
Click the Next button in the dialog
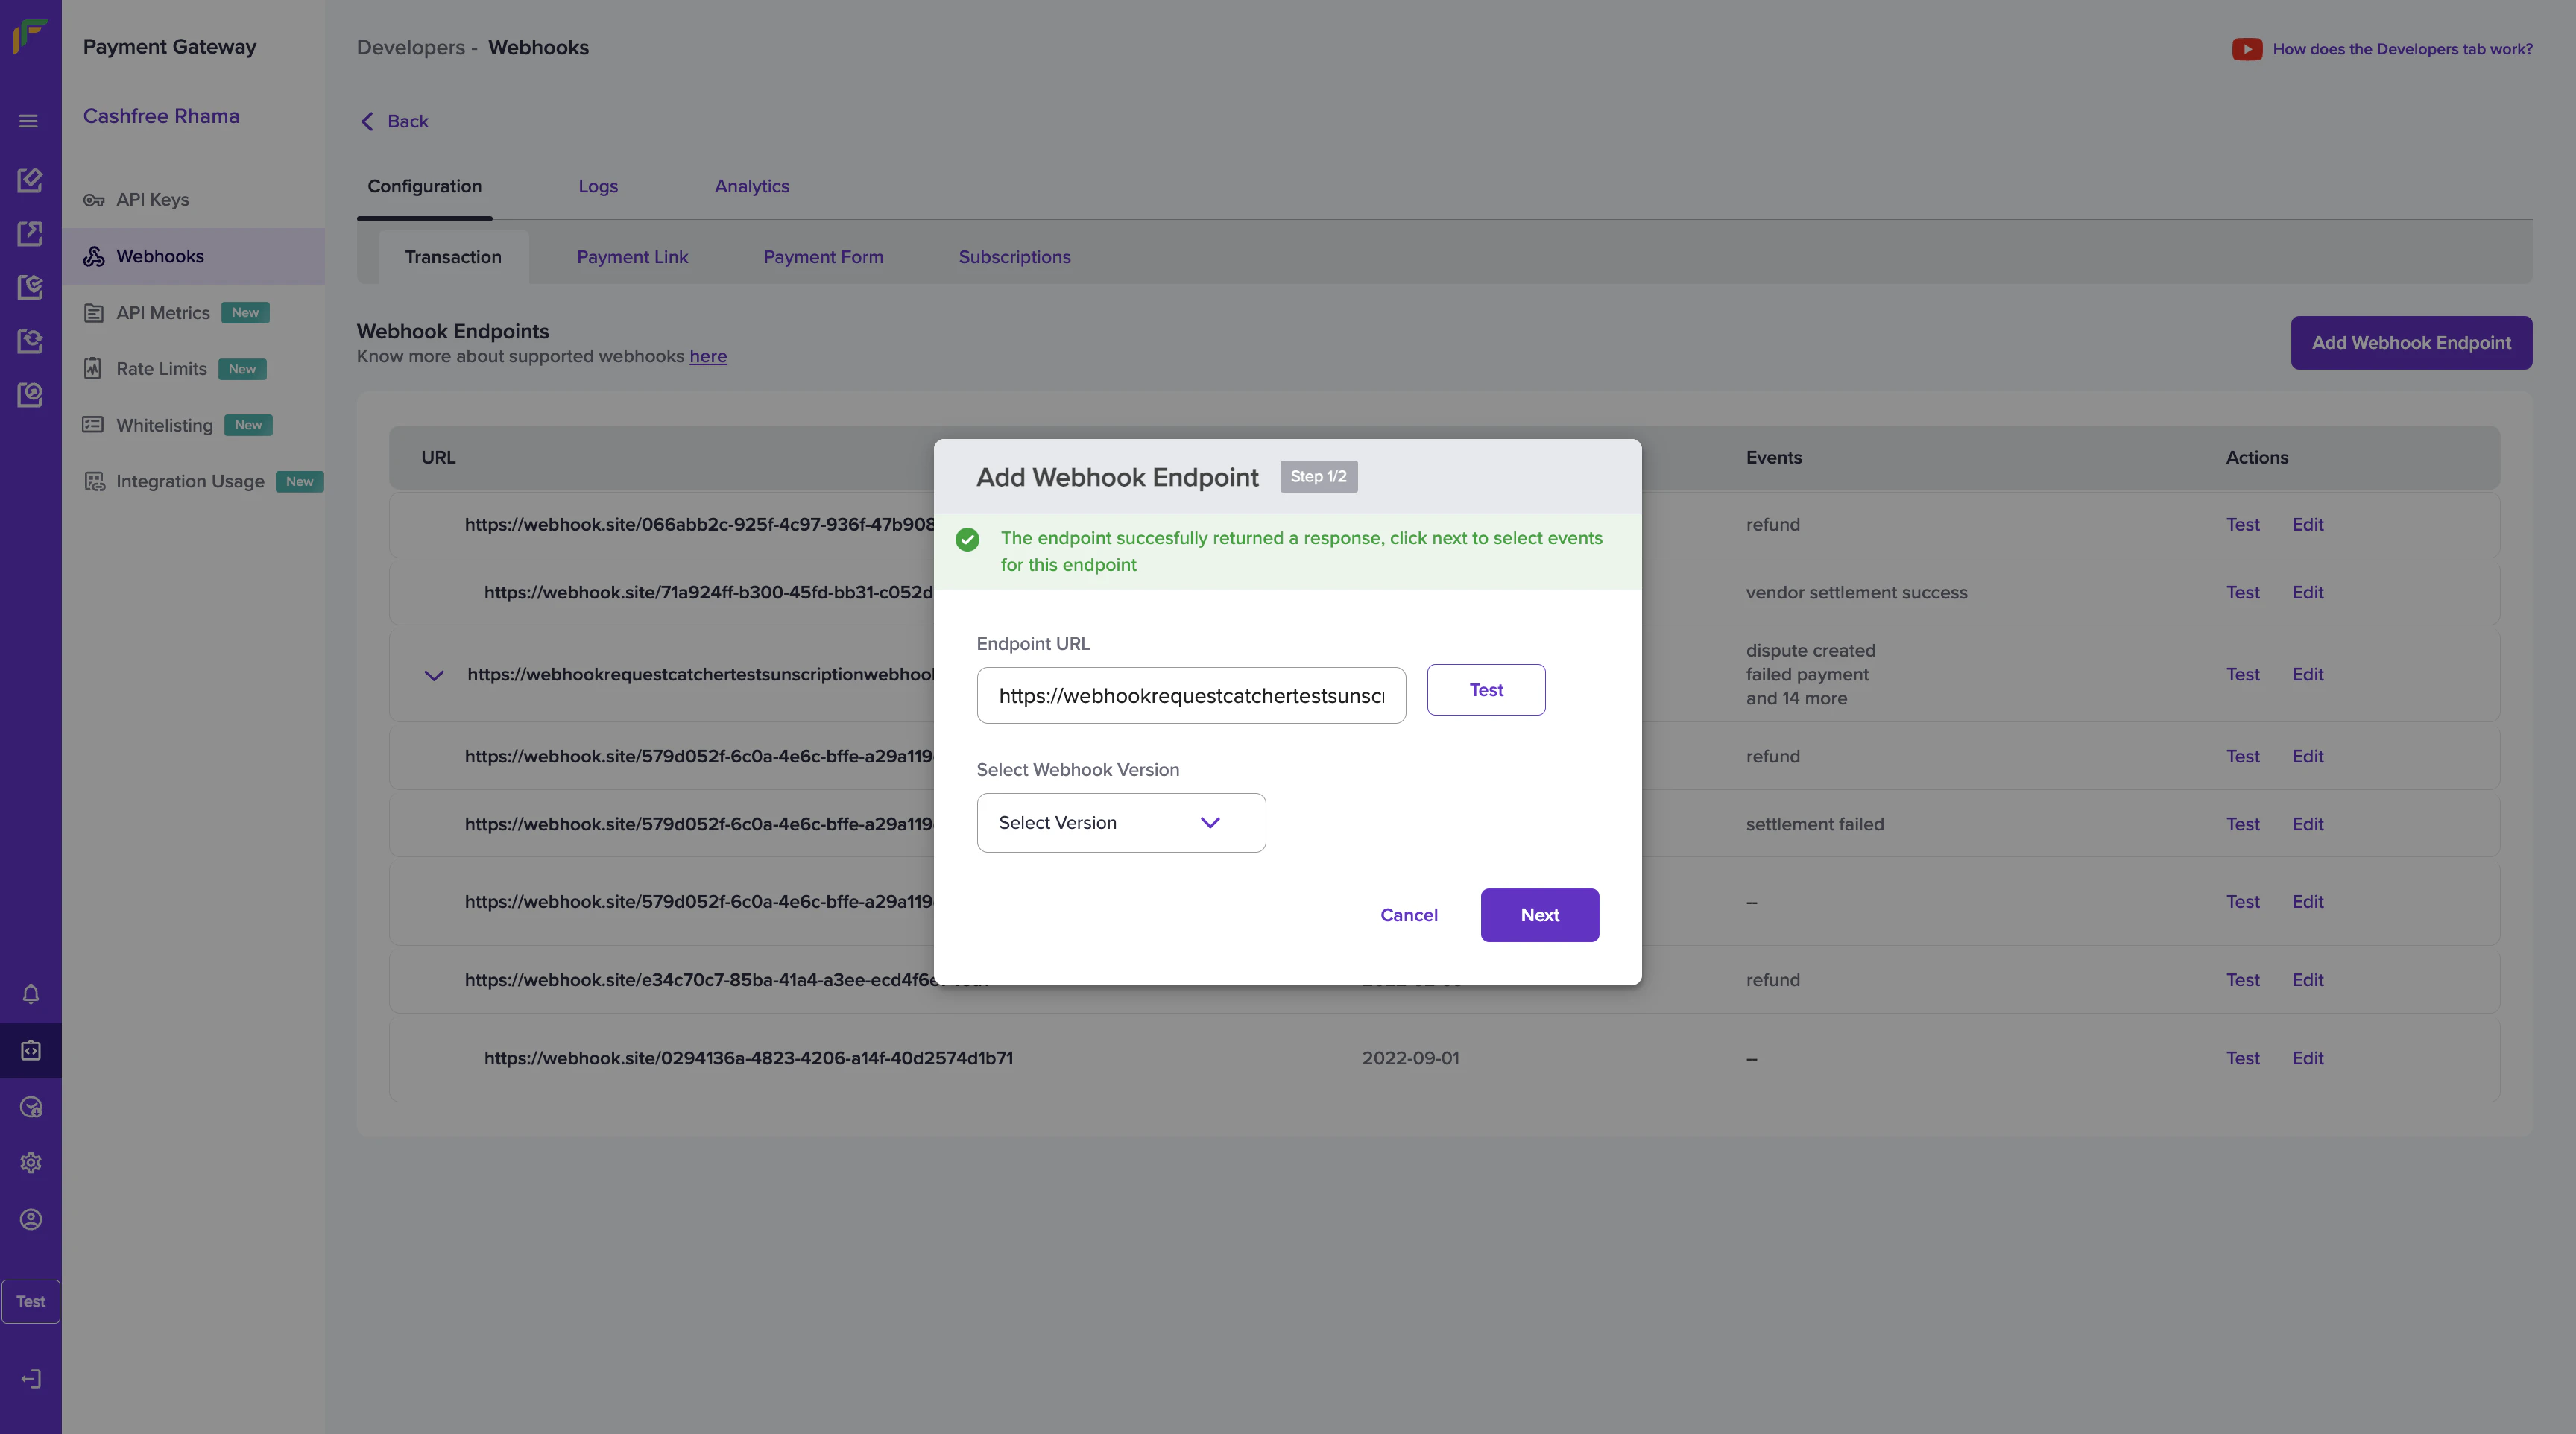pyautogui.click(x=1539, y=915)
